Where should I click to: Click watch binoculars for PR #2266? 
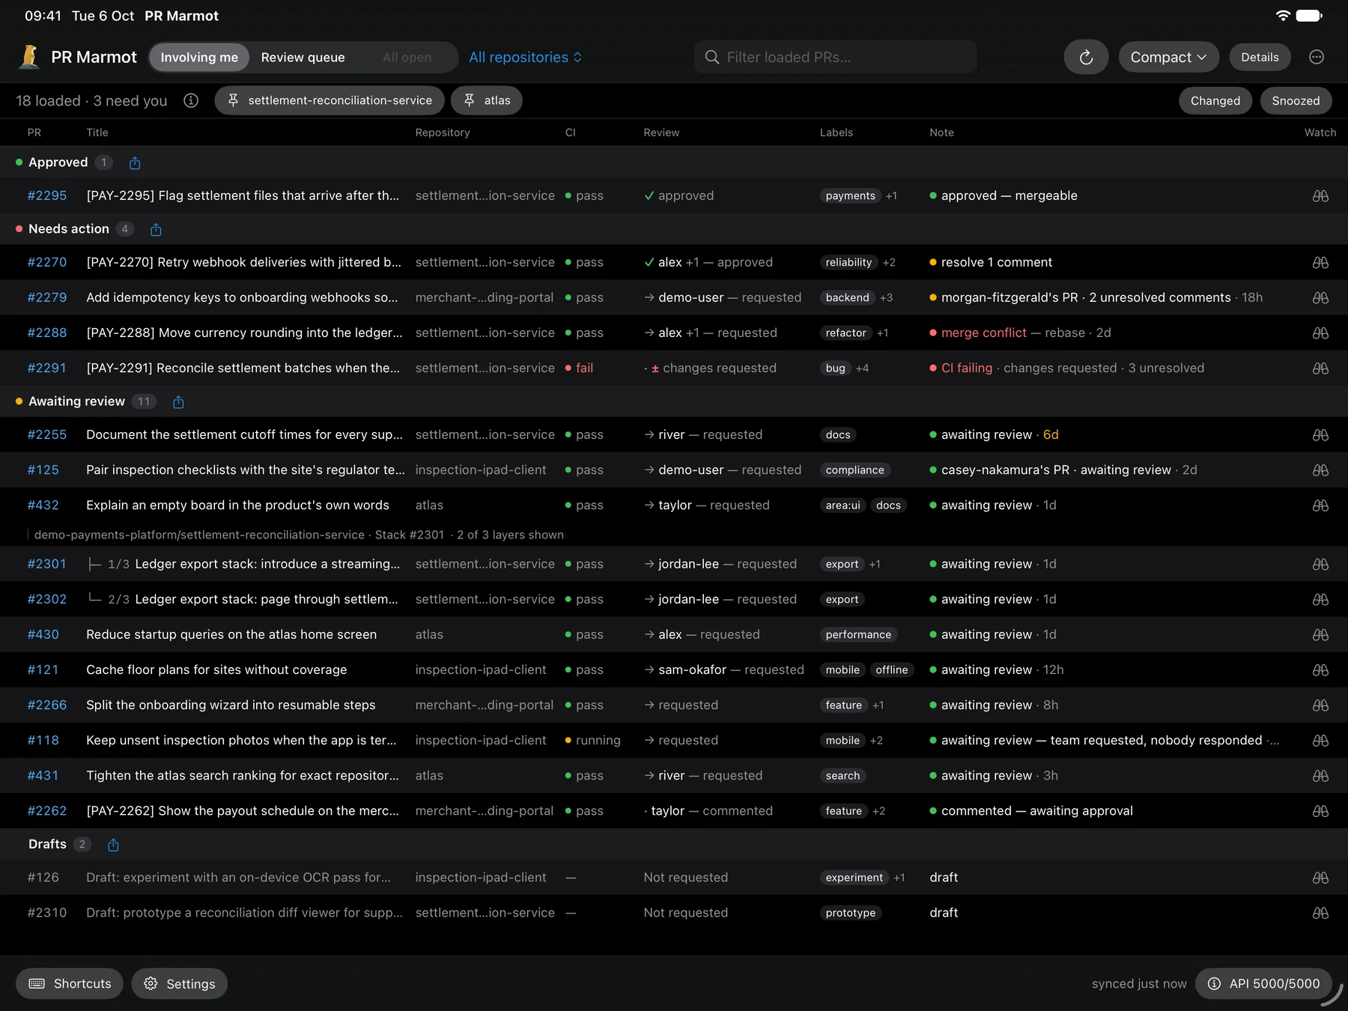coord(1320,705)
